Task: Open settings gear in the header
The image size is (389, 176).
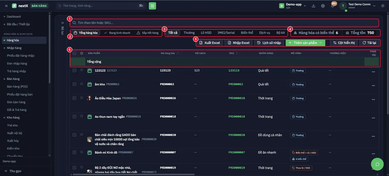Action: pyautogui.click(x=323, y=6)
